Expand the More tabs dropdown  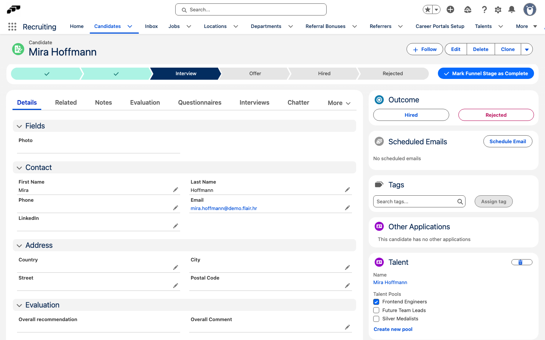(339, 103)
